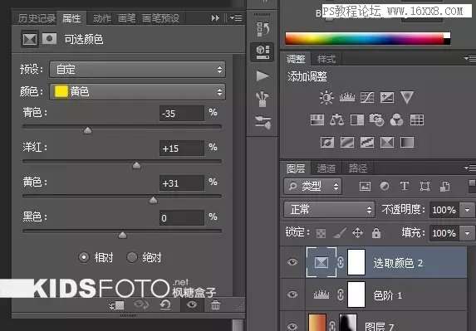Open the 不透明度 slider arrow

[x=467, y=210]
